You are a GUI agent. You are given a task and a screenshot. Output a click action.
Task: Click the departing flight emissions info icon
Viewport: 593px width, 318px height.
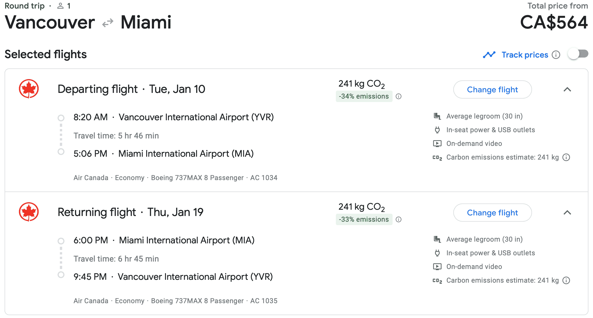pos(399,96)
